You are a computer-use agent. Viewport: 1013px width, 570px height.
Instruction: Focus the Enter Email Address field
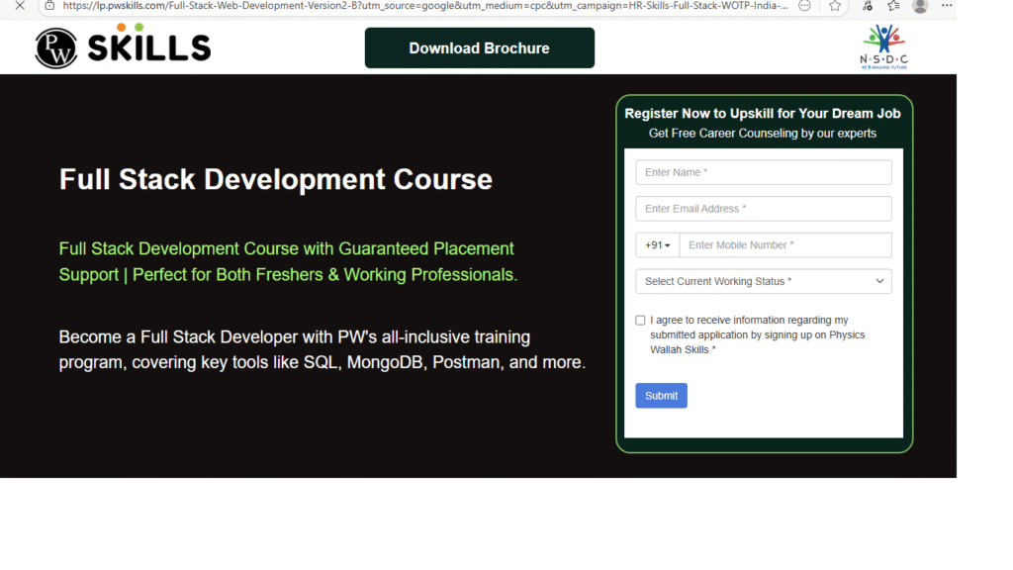pos(764,209)
